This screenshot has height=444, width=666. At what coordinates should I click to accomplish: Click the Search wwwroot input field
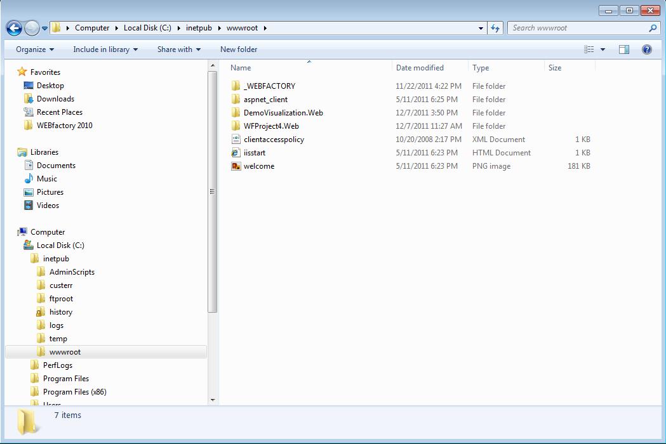[578, 28]
